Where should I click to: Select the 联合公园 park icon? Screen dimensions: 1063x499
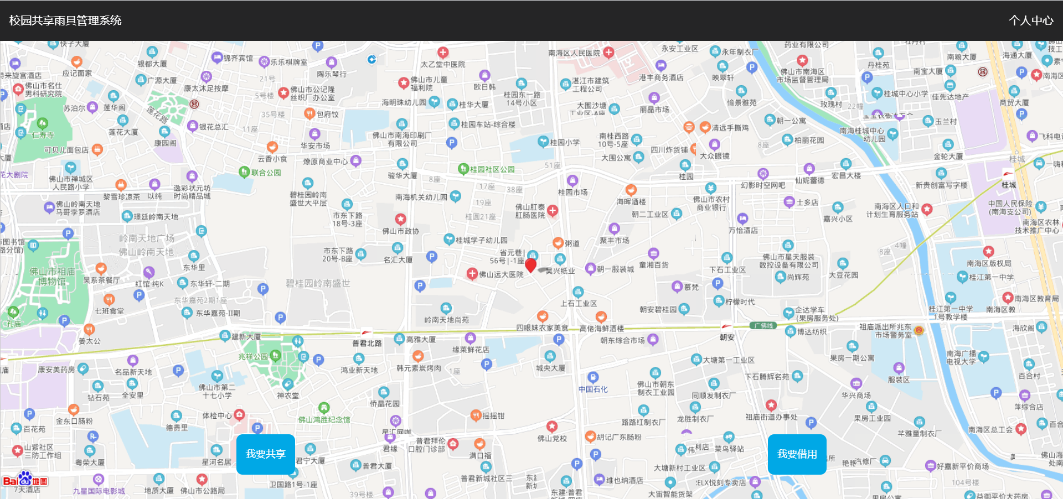coord(244,172)
